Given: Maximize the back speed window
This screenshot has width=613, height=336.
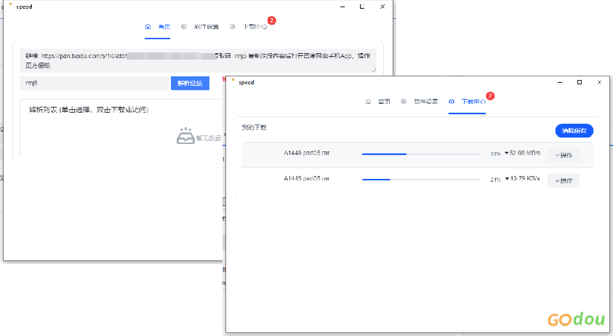Looking at the screenshot, I should [362, 7].
